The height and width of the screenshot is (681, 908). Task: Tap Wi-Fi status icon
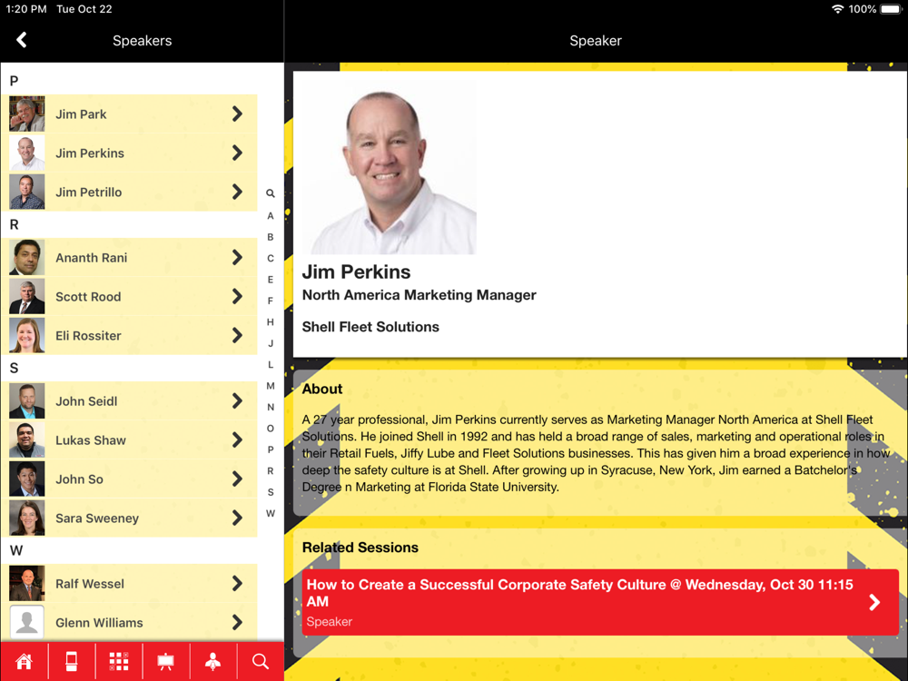837,9
